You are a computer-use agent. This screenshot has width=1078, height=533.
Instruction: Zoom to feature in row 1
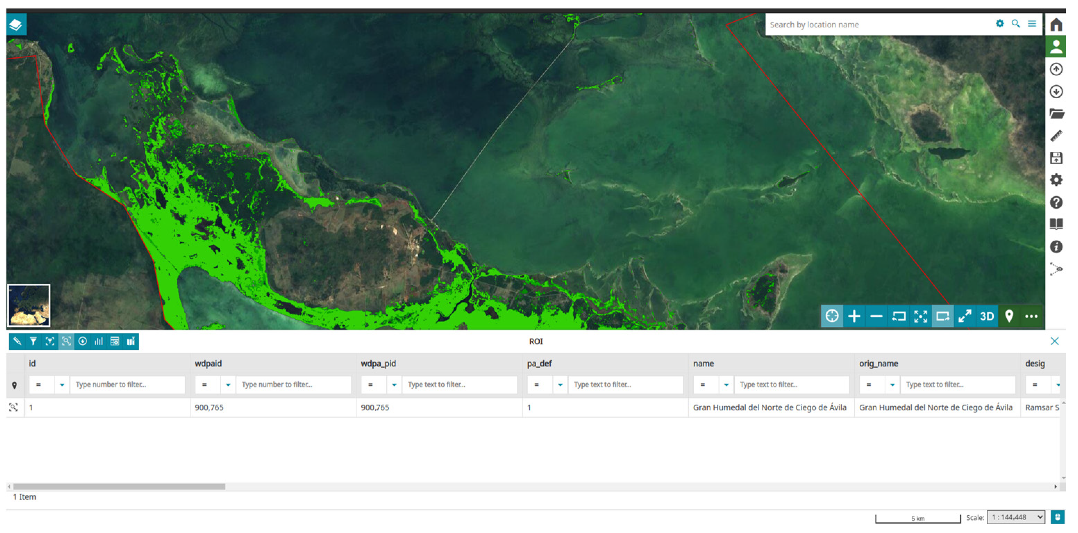click(x=14, y=407)
